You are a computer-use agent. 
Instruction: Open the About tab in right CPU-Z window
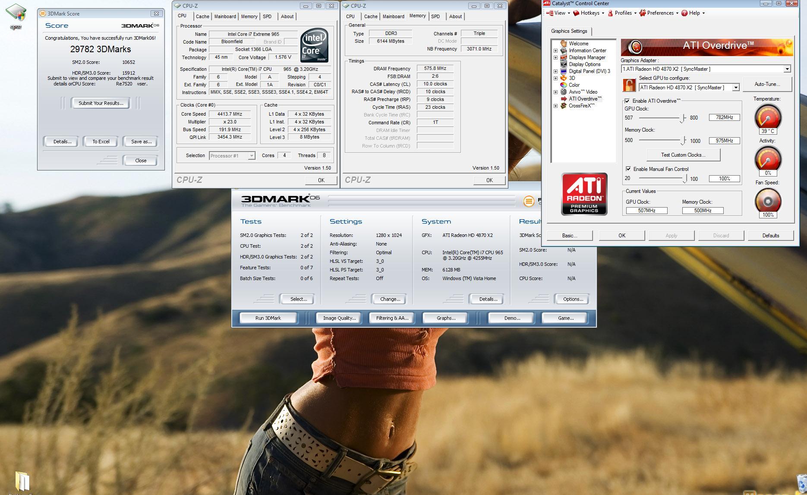[455, 16]
